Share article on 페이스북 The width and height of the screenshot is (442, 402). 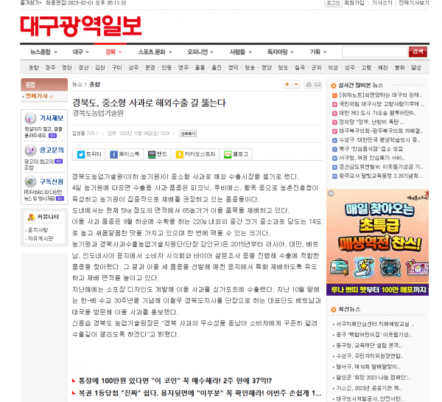[124, 154]
